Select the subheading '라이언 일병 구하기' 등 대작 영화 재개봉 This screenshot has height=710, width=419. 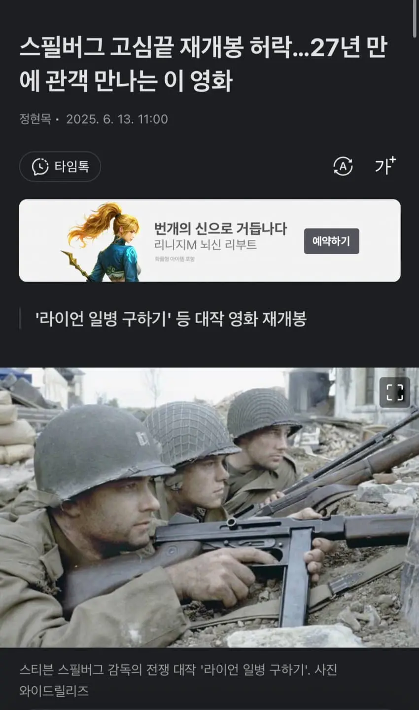pyautogui.click(x=171, y=319)
